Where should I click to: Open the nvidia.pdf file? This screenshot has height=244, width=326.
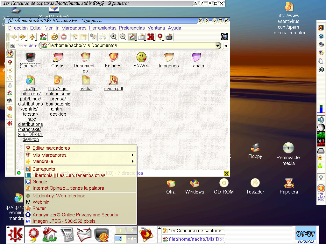(x=113, y=83)
